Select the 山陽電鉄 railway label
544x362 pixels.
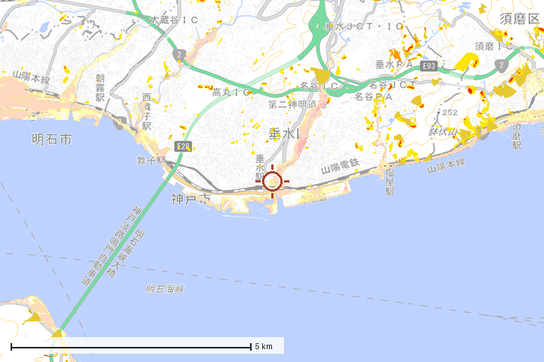340,166
